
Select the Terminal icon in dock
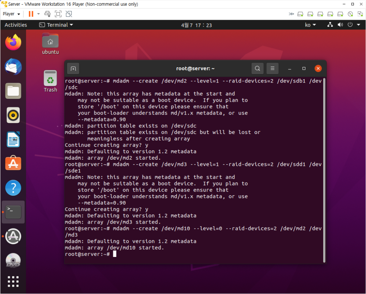pos(13,212)
